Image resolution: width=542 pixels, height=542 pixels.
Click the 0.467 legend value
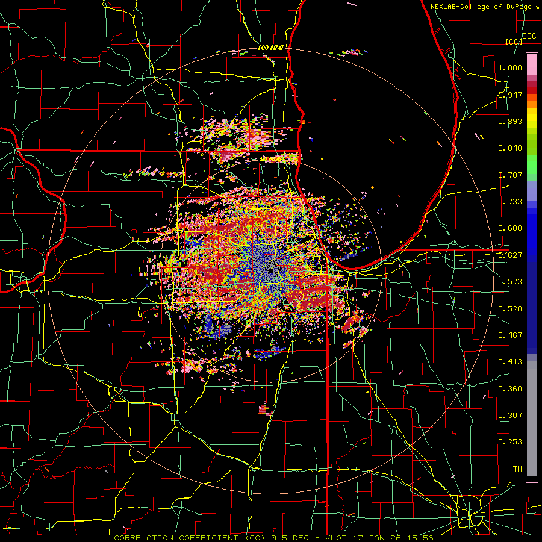click(510, 335)
